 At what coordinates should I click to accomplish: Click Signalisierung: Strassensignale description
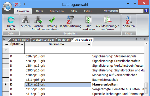click(x=114, y=56)
